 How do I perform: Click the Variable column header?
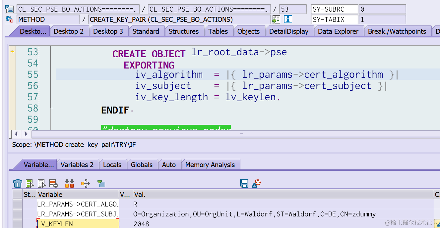(78, 194)
